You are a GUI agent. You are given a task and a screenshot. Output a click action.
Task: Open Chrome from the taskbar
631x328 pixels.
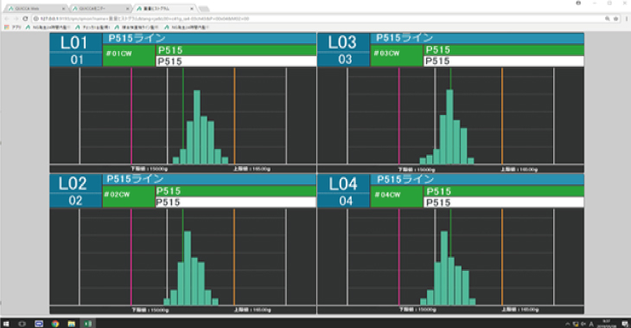point(55,324)
